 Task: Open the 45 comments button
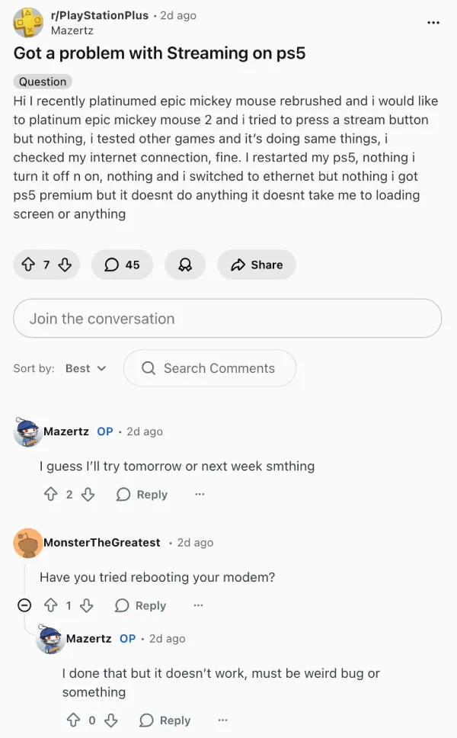coord(122,265)
